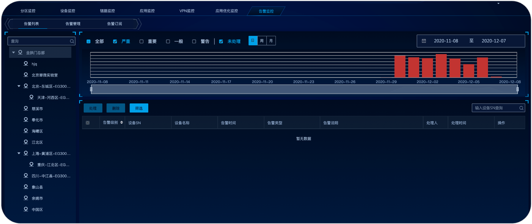Click the small dropdown caret at top right
Screen dimensions: 532x224
tap(498, 4)
